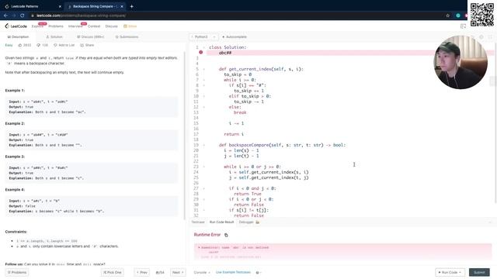The height and width of the screenshot is (279, 497).
Task: Click the teal extension icon in toolbar
Action: pos(458,15)
